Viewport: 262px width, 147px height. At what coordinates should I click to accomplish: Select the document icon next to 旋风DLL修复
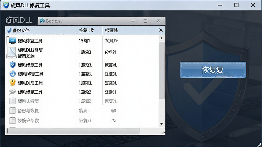[11, 53]
